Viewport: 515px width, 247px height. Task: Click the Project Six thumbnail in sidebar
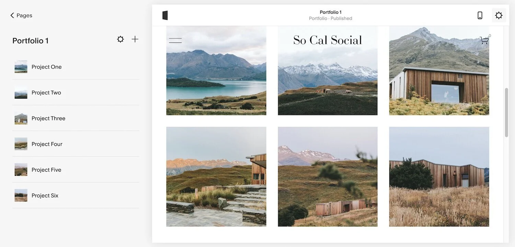coord(21,195)
